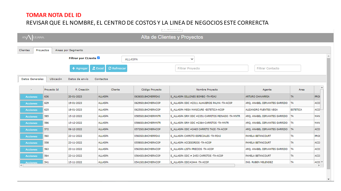The height and width of the screenshot is (191, 341).
Task: Select the Ubicacón sub-tab
Action: point(56,79)
